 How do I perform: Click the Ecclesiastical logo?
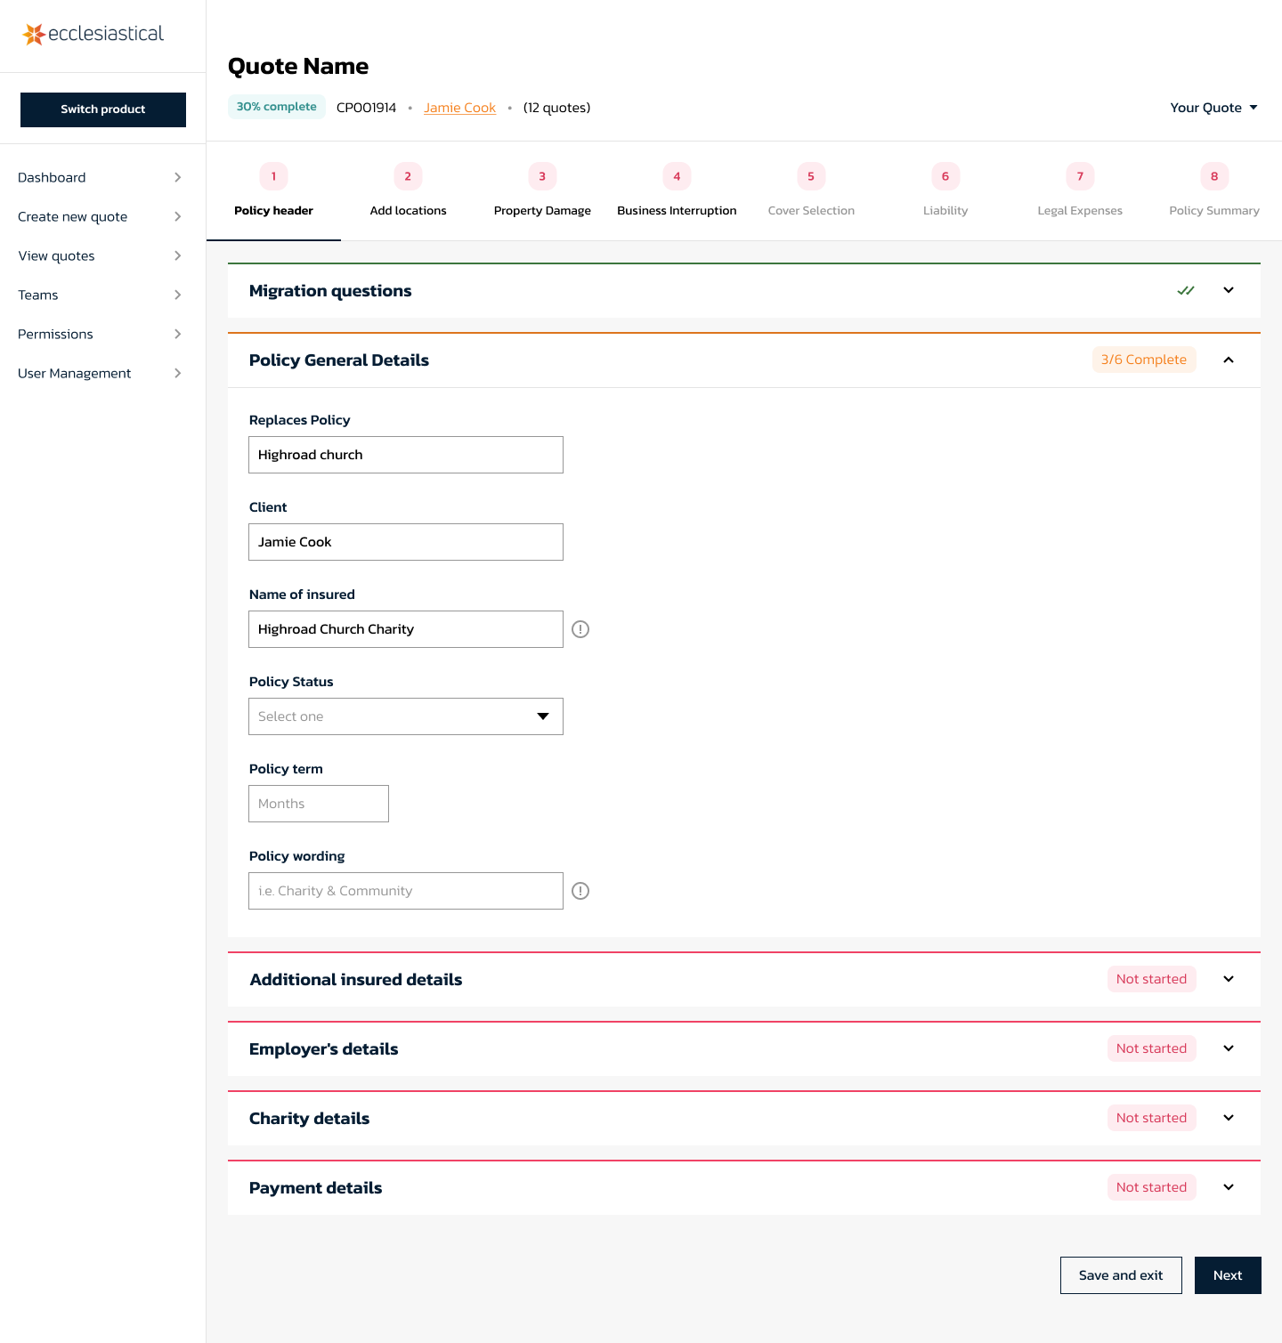[x=93, y=34]
